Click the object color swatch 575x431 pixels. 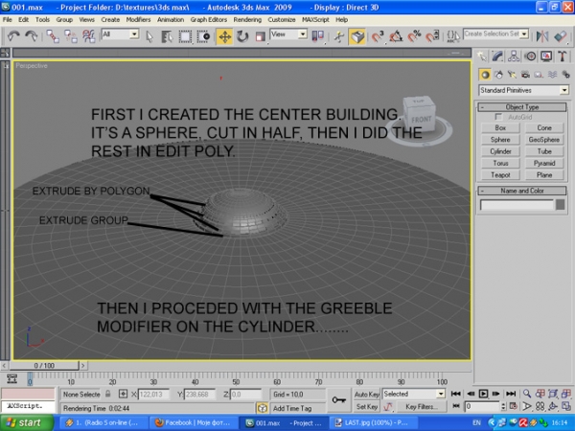pos(561,205)
